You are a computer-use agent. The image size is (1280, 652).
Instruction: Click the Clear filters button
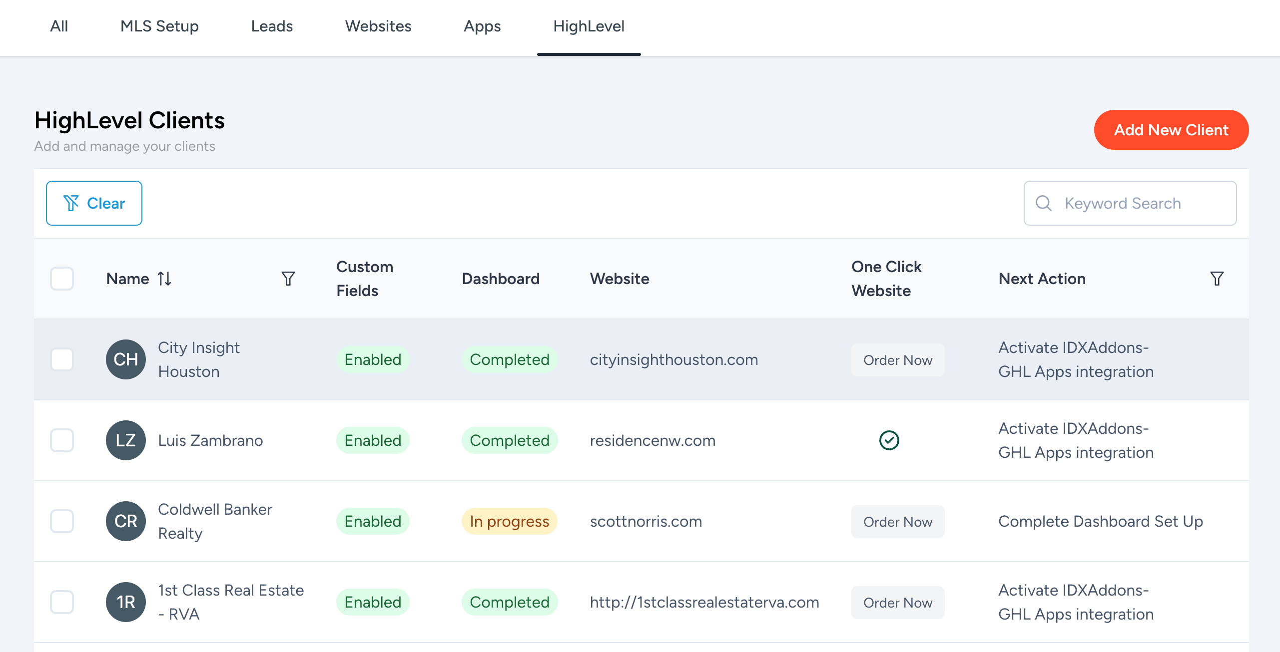(x=94, y=203)
